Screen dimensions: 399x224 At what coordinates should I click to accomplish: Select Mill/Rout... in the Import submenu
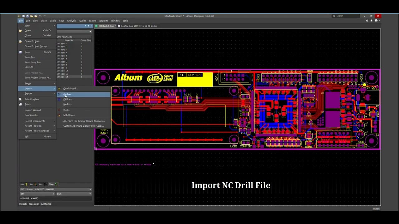pyautogui.click(x=84, y=115)
